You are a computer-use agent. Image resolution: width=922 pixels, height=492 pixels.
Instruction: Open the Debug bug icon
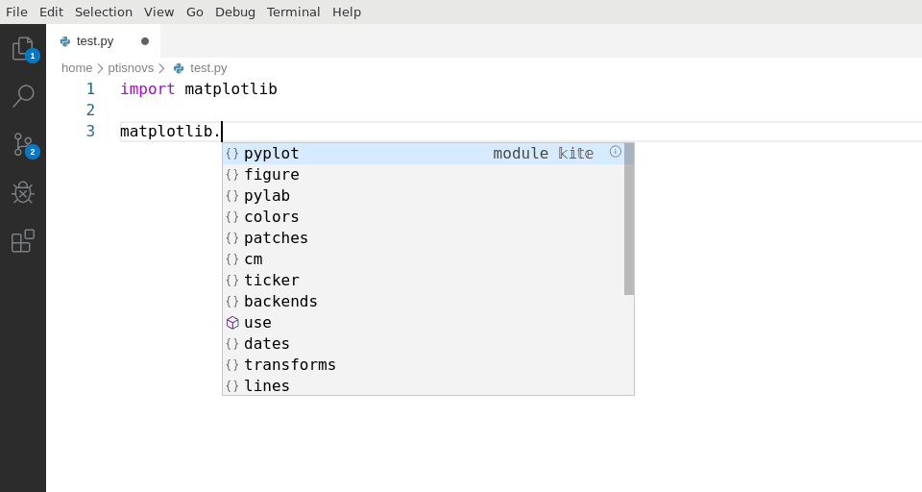23,192
